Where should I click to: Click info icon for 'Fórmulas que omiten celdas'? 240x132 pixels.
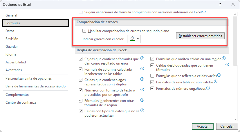coord(224,58)
